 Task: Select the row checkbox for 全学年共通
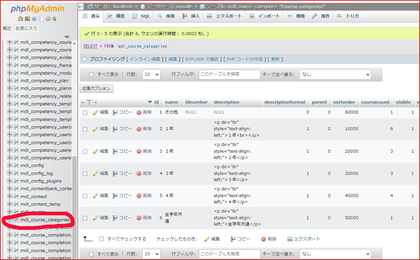(85, 218)
